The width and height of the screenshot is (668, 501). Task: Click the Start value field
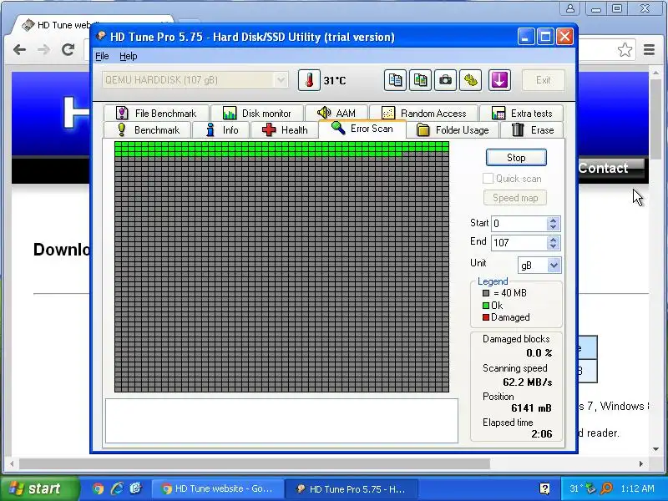coord(519,224)
